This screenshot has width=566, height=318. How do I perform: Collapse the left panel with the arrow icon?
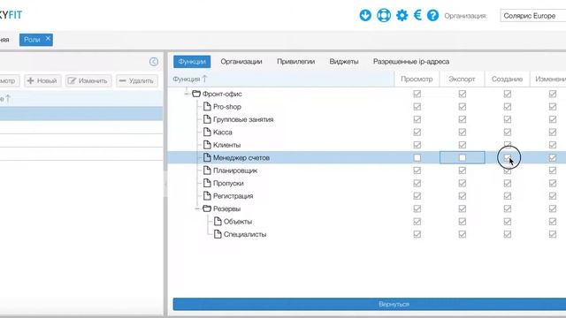pyautogui.click(x=154, y=62)
